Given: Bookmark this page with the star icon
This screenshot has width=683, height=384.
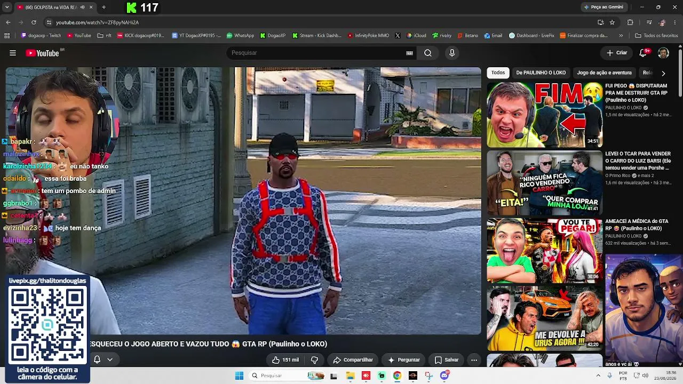Looking at the screenshot, I should [612, 22].
